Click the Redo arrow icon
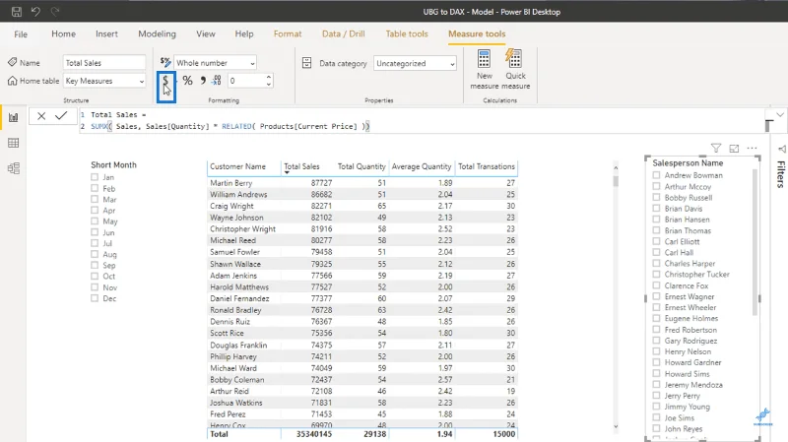The image size is (788, 442). 55,11
